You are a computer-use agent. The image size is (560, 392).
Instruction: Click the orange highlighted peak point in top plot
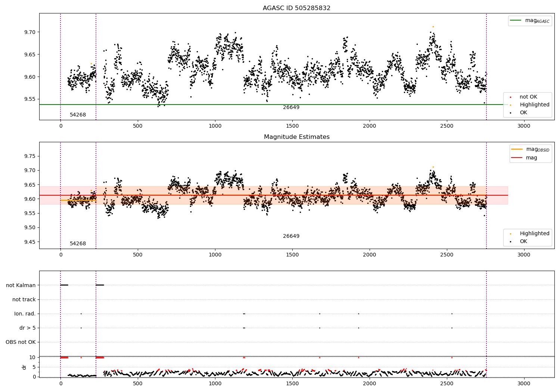(433, 27)
